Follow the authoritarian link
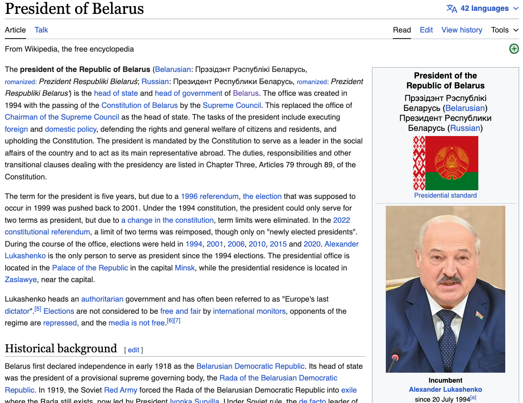Viewport: 523px width, 403px height. coord(102,299)
